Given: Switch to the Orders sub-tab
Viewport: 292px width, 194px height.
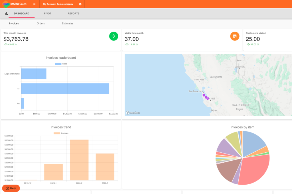Looking at the screenshot, I should 40,23.
